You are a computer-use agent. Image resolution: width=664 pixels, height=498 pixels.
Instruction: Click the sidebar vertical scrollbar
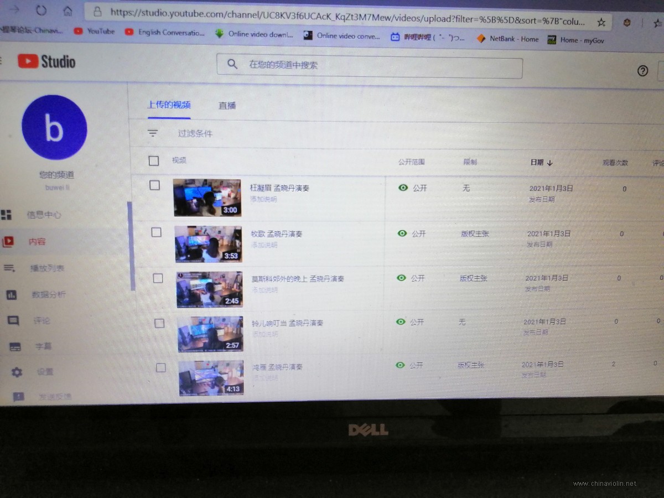(131, 246)
